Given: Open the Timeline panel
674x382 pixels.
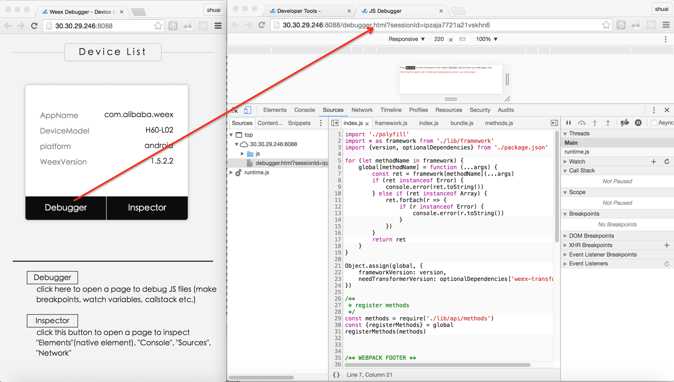Looking at the screenshot, I should click(x=391, y=110).
